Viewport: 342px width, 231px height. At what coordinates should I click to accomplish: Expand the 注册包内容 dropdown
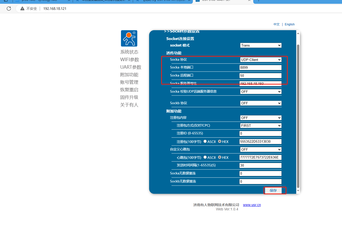(261, 118)
